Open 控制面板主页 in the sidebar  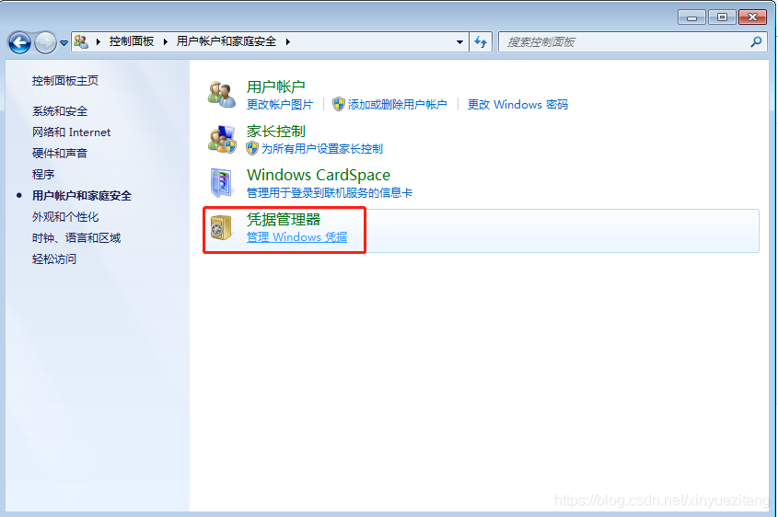[x=65, y=81]
